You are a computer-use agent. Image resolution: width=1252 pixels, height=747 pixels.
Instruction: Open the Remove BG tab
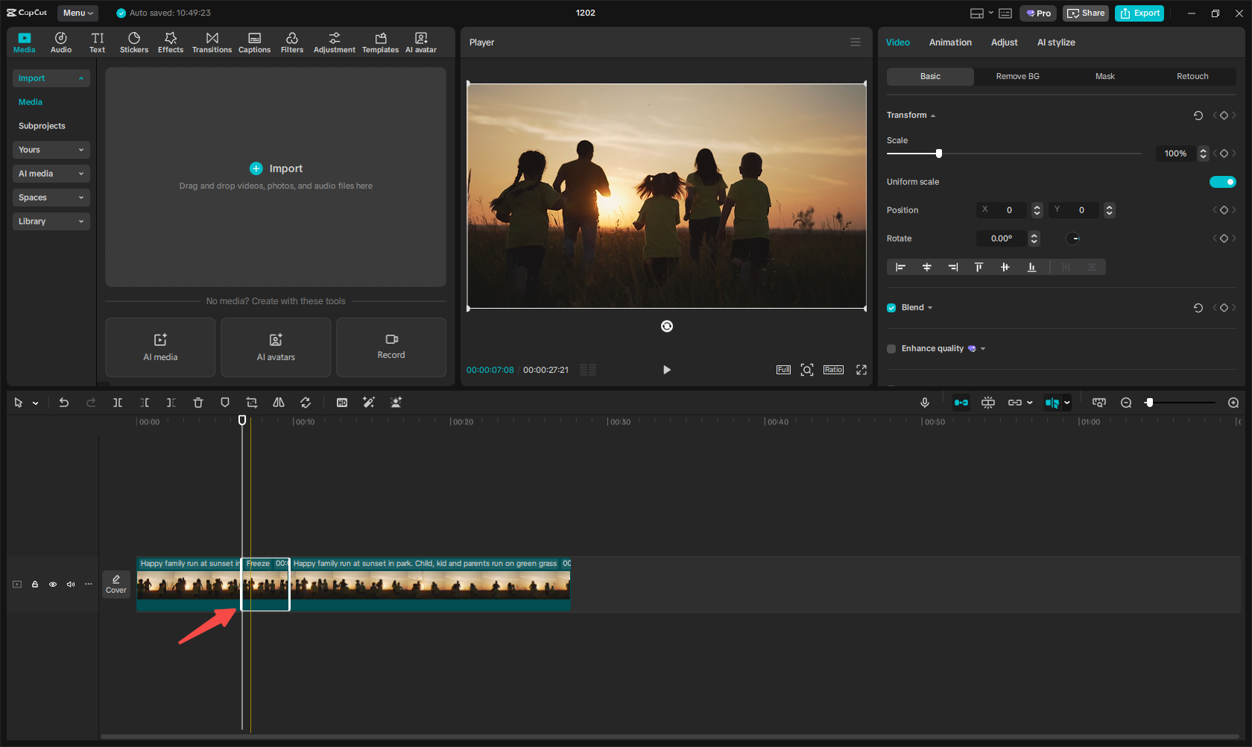(1017, 76)
